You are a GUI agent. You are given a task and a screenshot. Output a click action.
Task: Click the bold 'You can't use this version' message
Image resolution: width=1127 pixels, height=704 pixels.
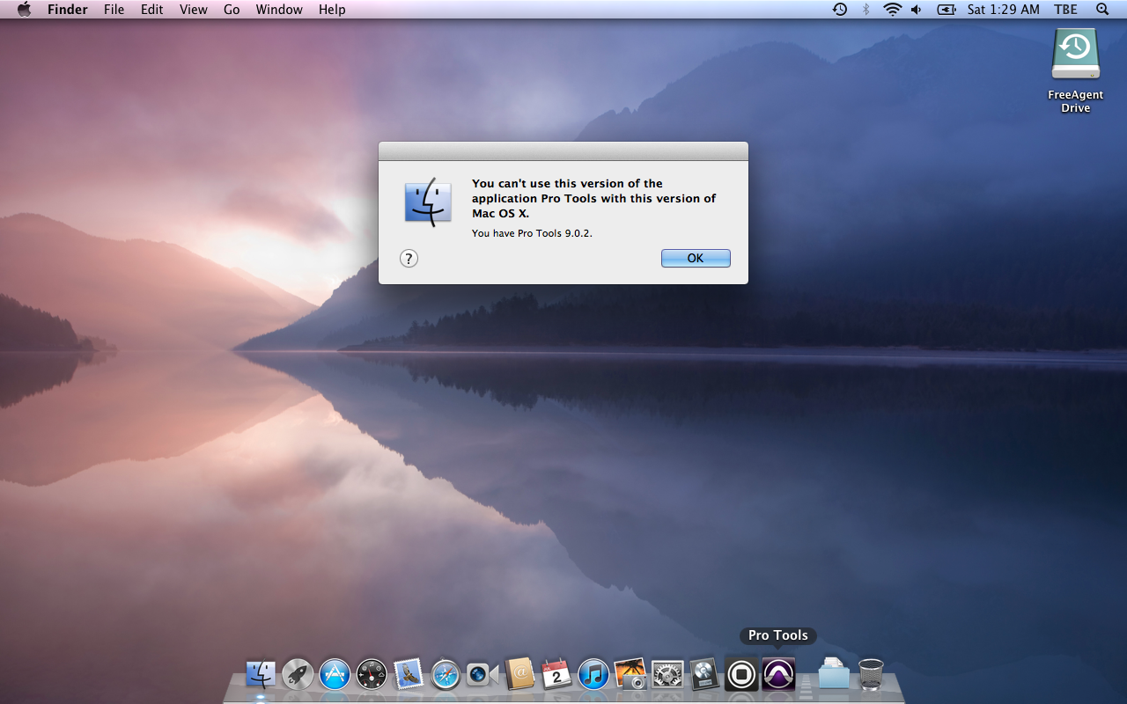click(x=593, y=198)
